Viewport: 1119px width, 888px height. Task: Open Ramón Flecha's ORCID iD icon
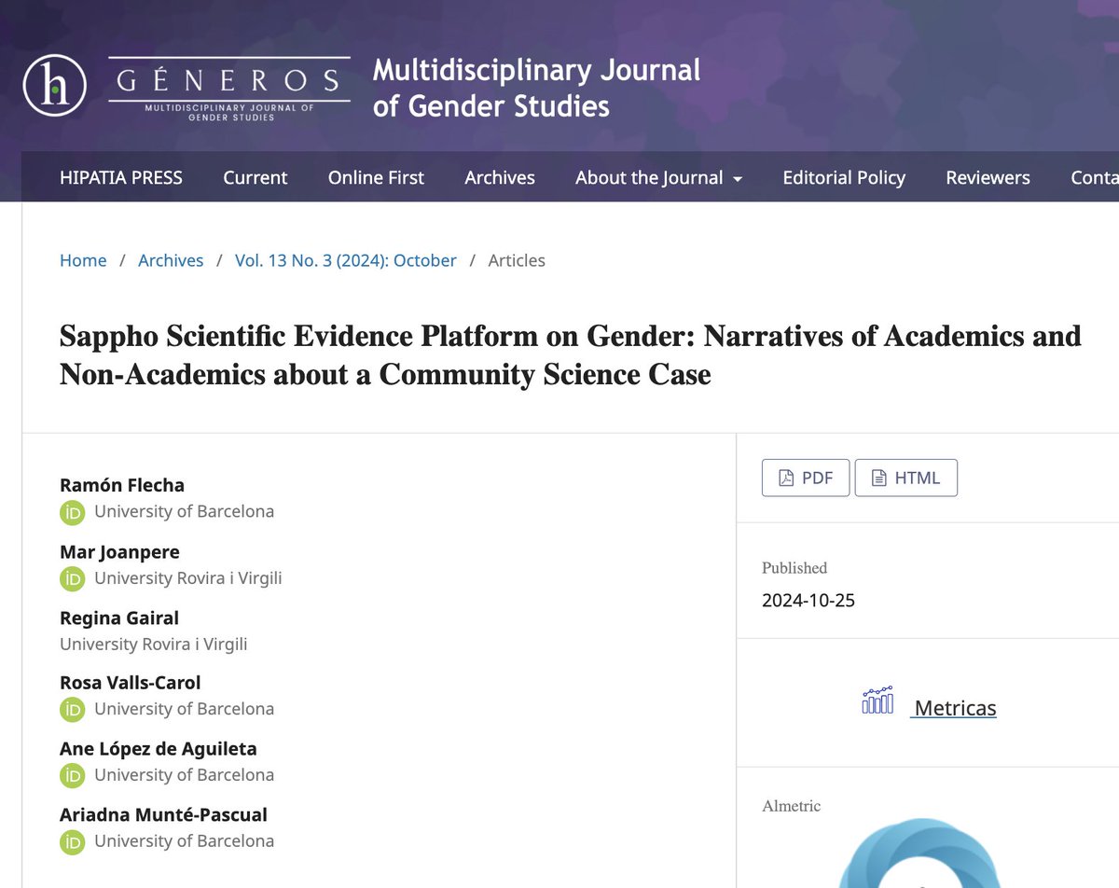tap(72, 512)
